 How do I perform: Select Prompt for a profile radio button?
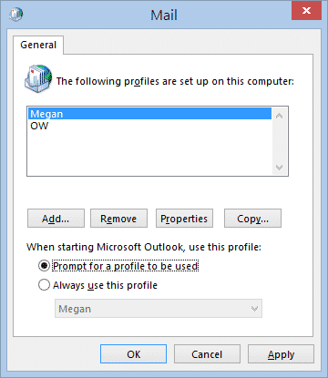coord(44,266)
